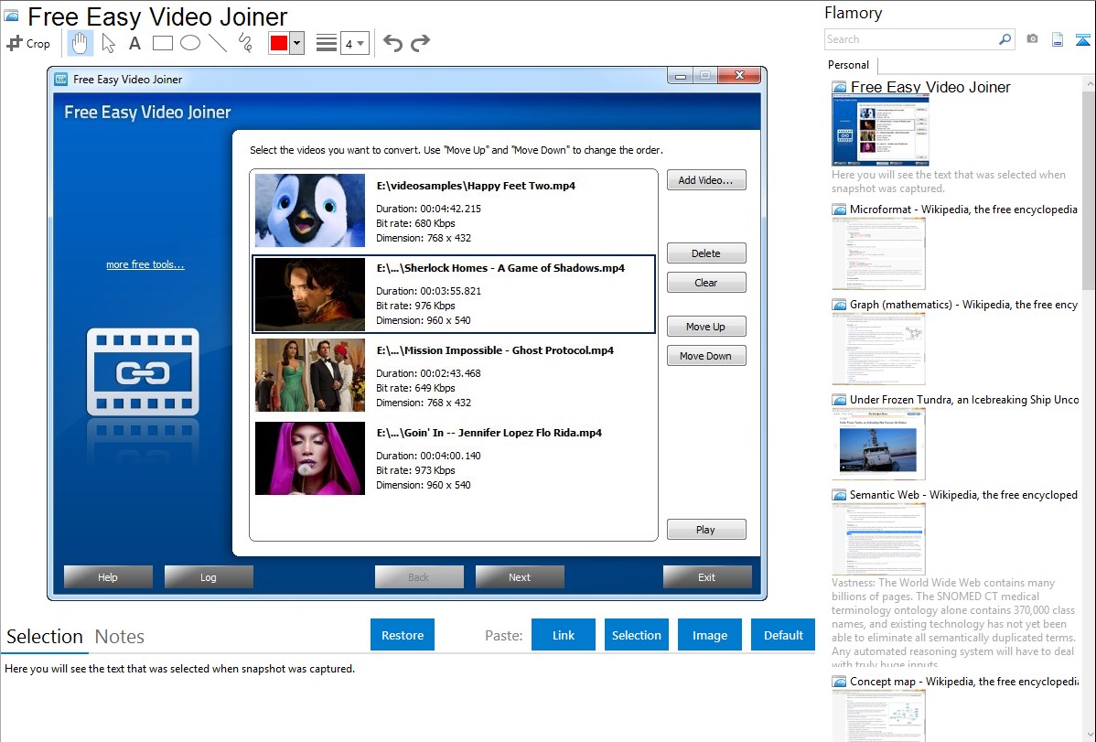Click the line thickness icon
Viewport: 1096px width, 742px height.
[326, 43]
